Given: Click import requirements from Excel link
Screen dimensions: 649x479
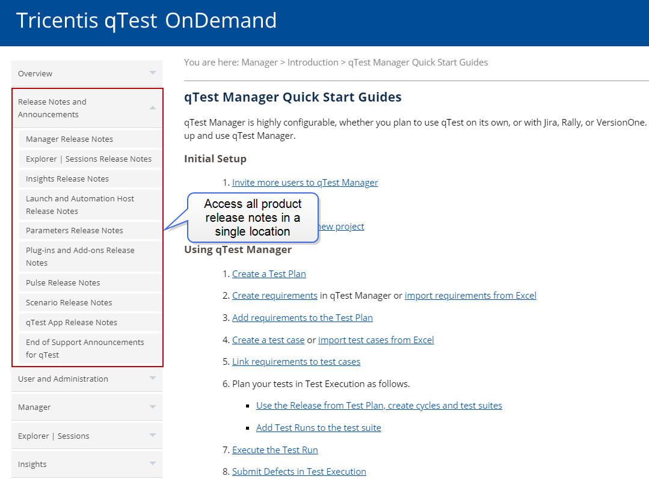Looking at the screenshot, I should pos(470,295).
